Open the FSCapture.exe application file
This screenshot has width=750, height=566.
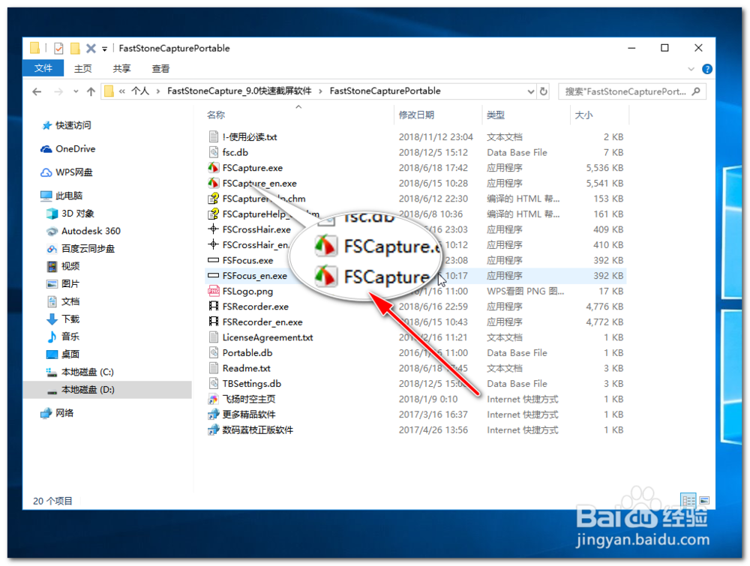coord(252,168)
